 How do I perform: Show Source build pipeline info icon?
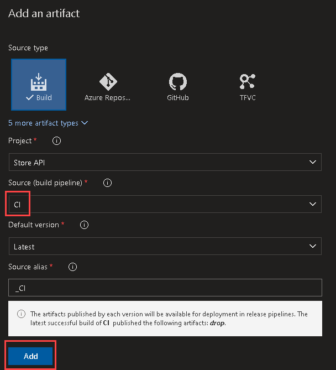pyautogui.click(x=108, y=183)
